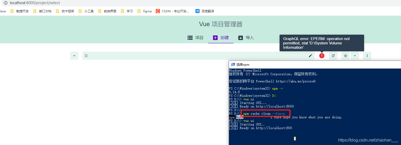401x145 pixels.
Task: Click the site info icon beside the URL
Action: 5,3
